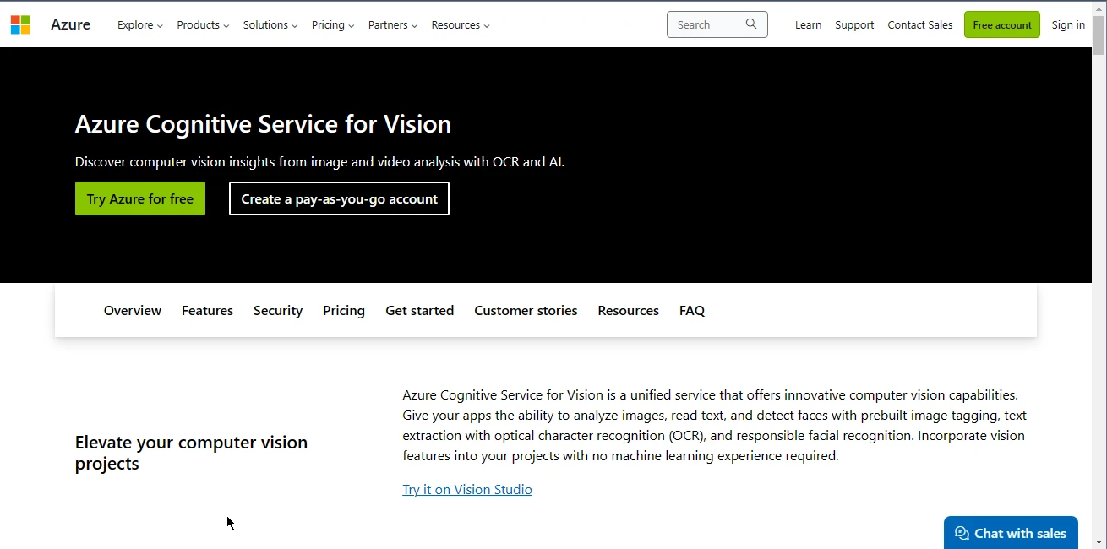Click the Sign in link

pyautogui.click(x=1068, y=25)
